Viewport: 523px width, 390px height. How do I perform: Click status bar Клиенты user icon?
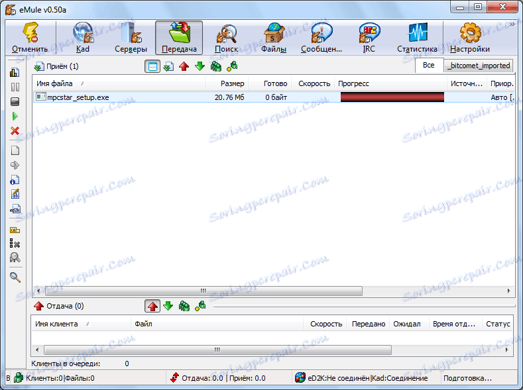(19, 377)
